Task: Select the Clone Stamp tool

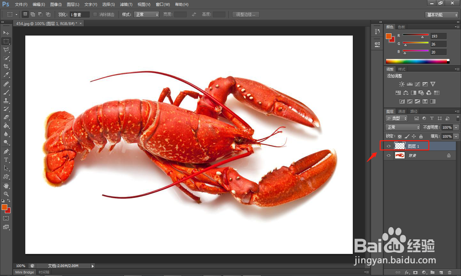Action: 6,101
